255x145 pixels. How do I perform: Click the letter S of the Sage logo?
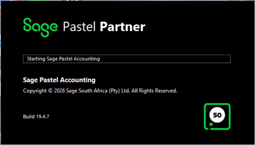coord(28,25)
